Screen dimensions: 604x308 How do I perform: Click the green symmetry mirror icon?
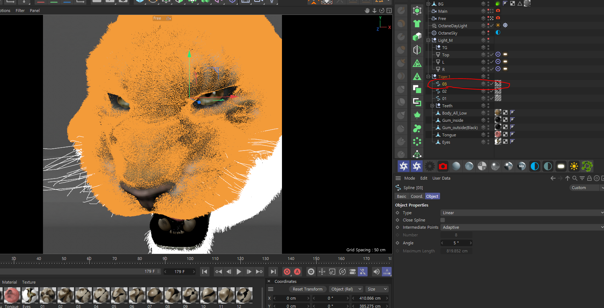(417, 50)
